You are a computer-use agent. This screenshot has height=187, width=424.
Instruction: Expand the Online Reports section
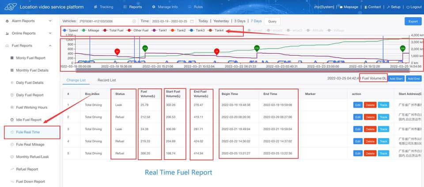coord(50,33)
